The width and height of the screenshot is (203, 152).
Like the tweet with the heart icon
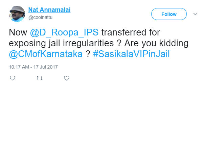point(67,78)
